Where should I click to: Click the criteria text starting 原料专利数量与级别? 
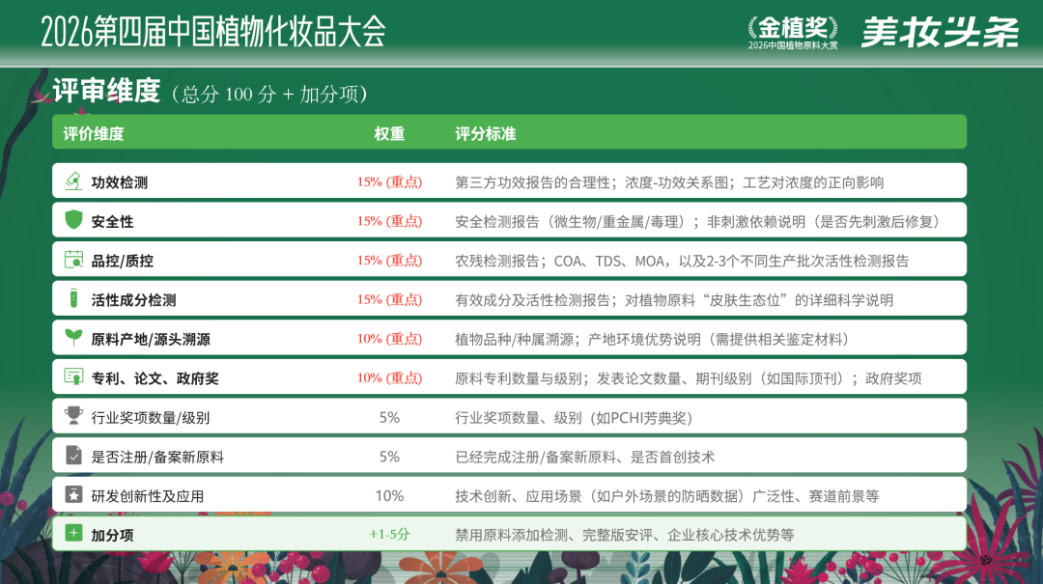click(689, 379)
